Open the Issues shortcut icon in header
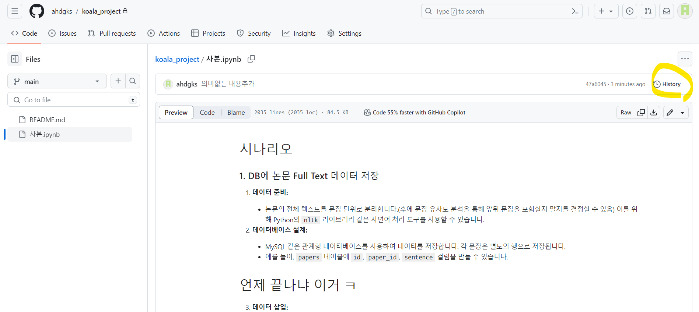The width and height of the screenshot is (699, 312). click(x=630, y=11)
